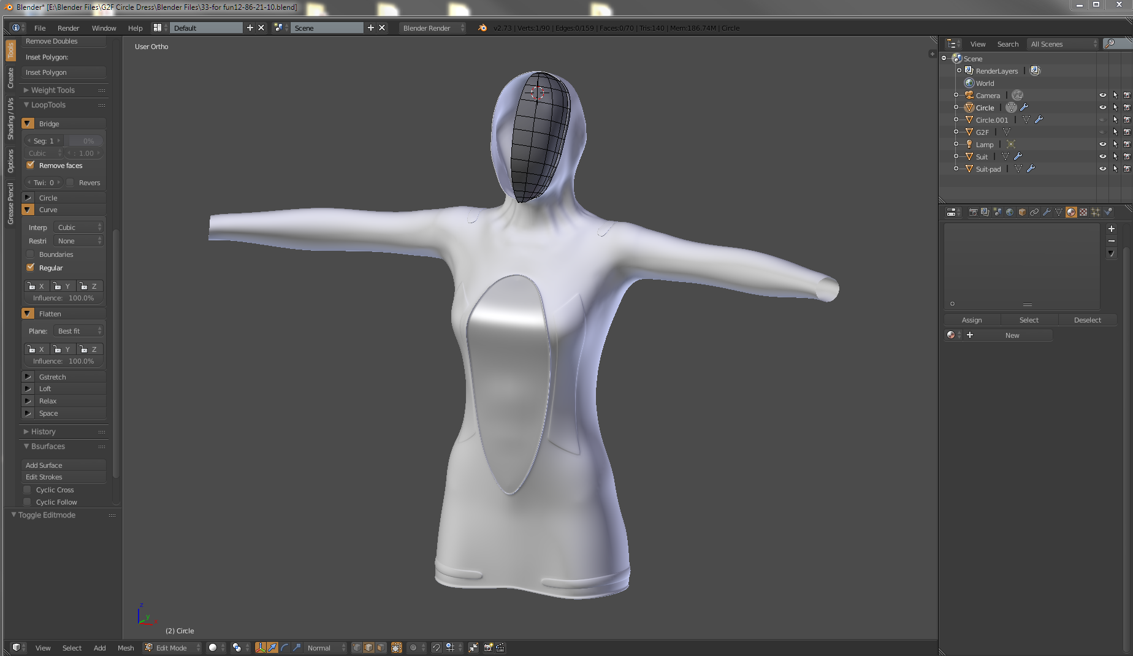Enable the Boundaries checkbox

(31, 254)
